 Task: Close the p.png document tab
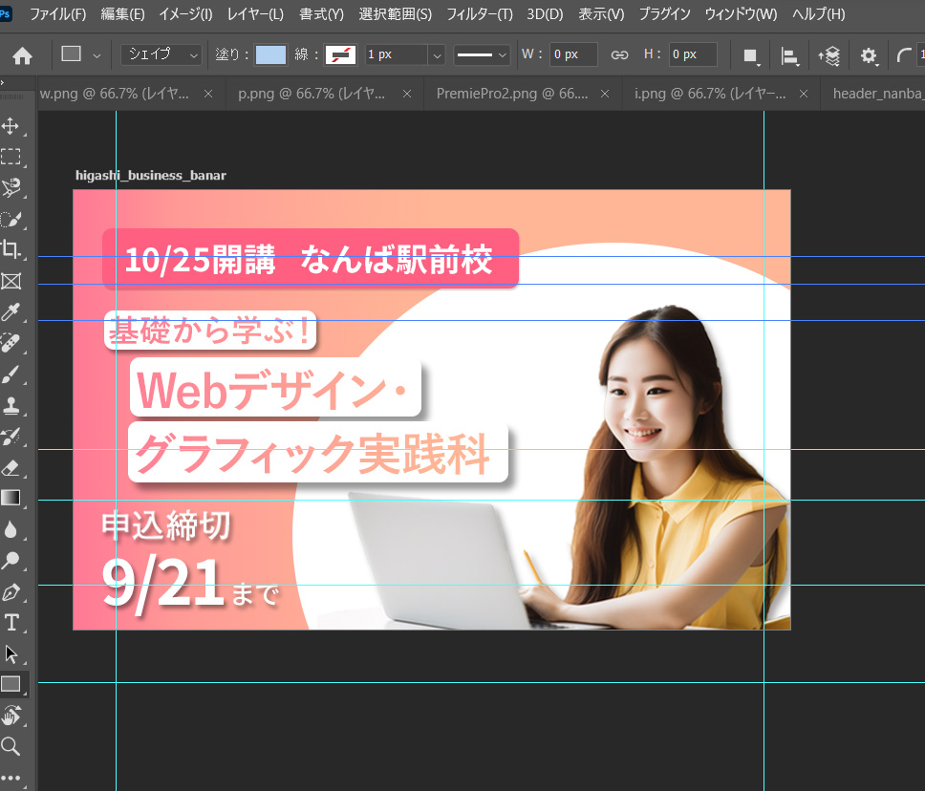click(x=406, y=94)
